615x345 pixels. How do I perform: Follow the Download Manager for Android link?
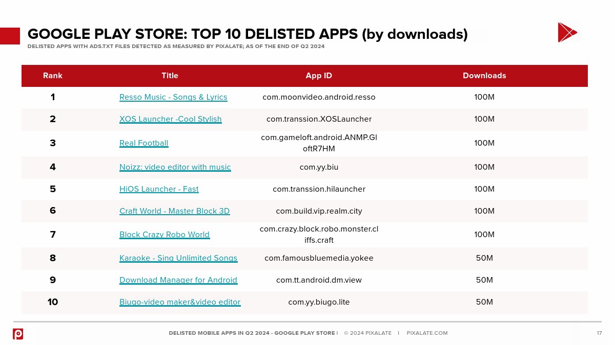[x=178, y=280]
